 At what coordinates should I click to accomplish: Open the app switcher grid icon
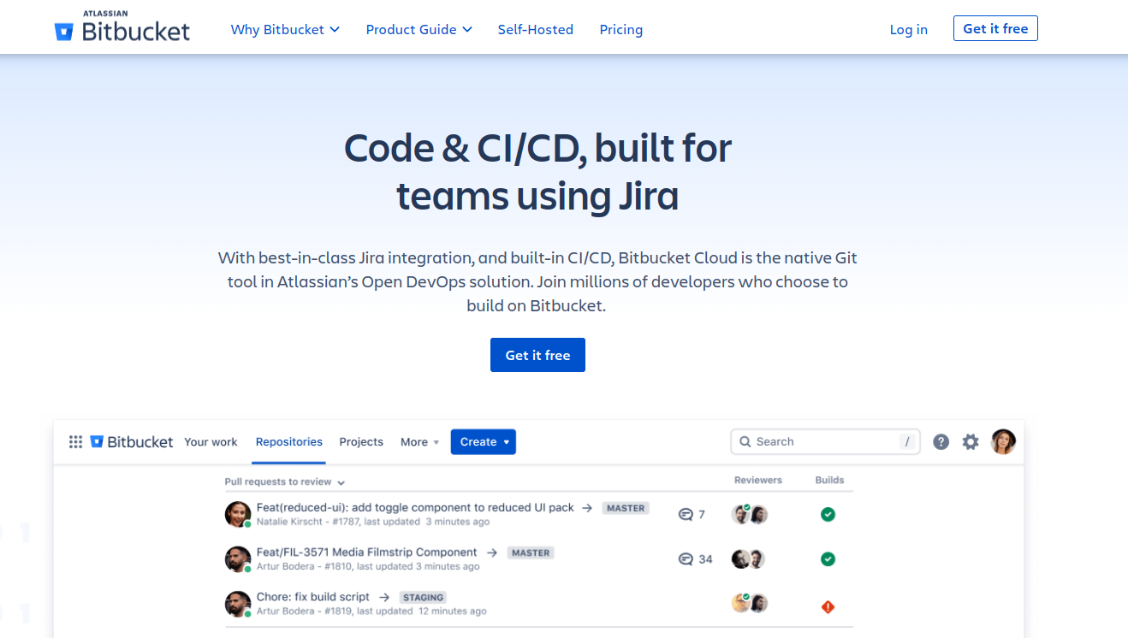point(75,442)
